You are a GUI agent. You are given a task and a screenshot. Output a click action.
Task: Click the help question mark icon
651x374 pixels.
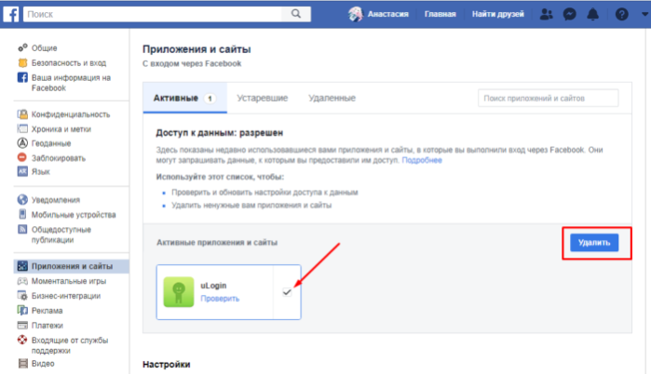tap(621, 14)
